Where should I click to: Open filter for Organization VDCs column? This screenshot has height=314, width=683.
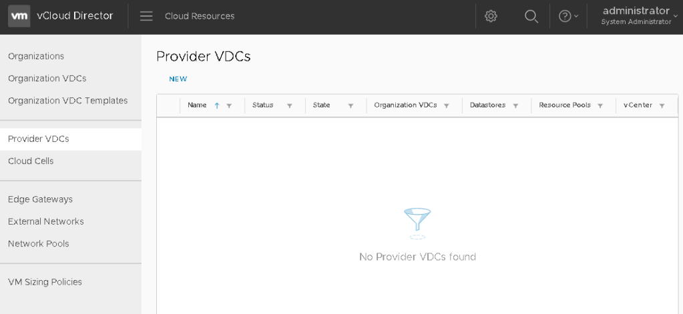coord(446,106)
